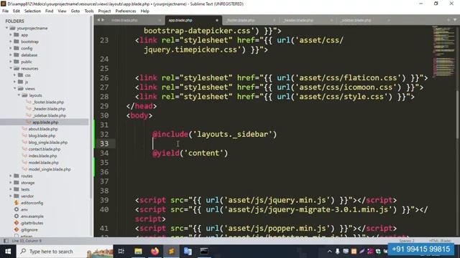Click the _footer.blade.php file icon in sidebar
Screen dimensions: 460x258
(x=29, y=102)
